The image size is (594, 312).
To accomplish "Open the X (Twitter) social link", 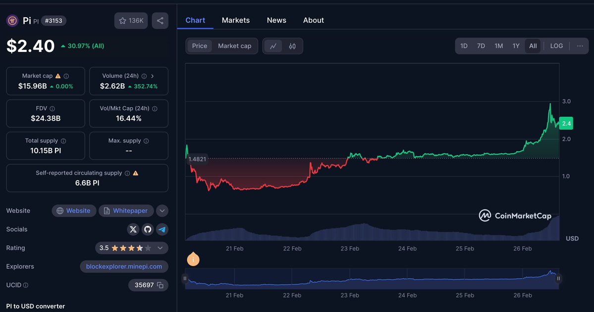I will pos(133,229).
